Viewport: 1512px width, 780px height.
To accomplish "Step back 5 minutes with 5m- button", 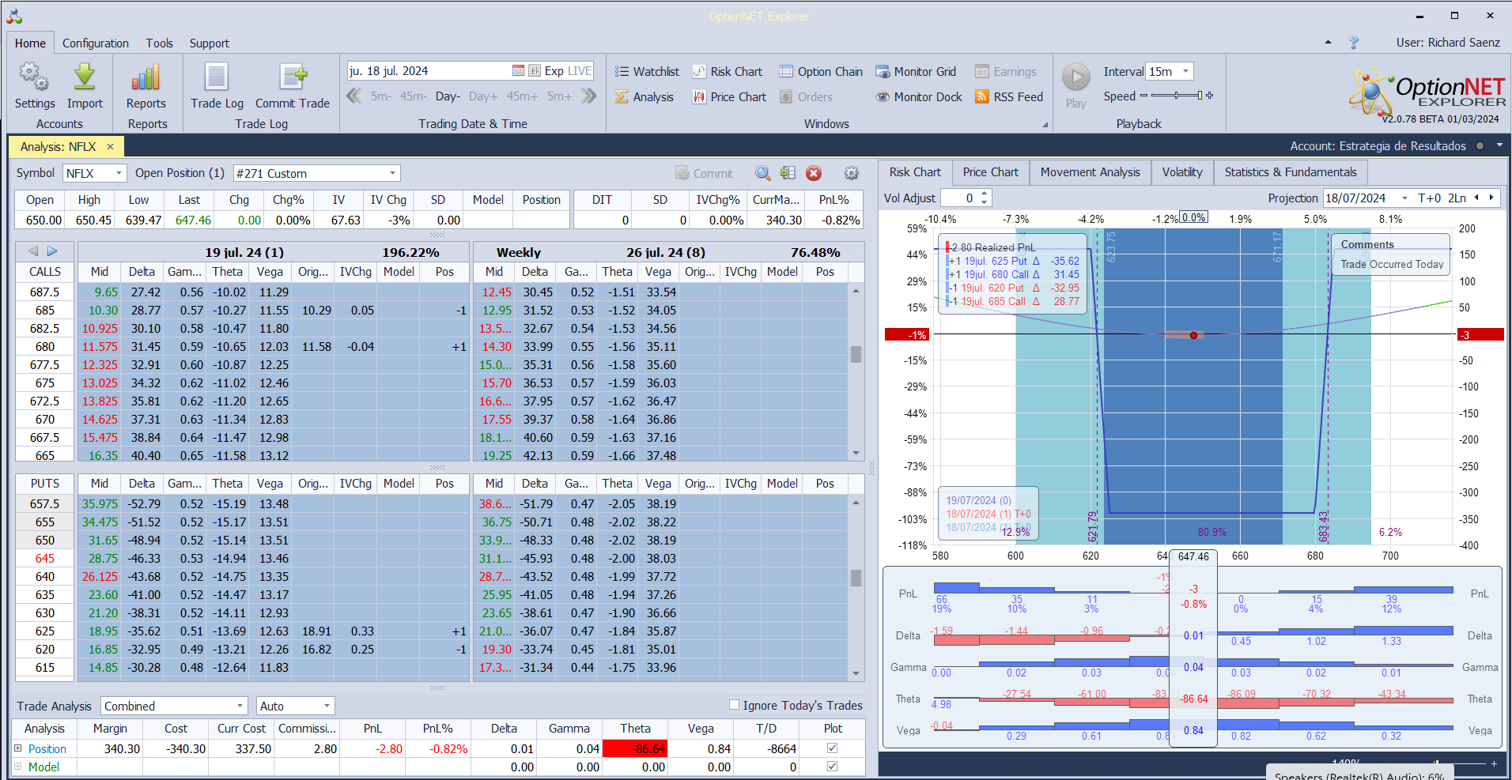I will point(381,96).
